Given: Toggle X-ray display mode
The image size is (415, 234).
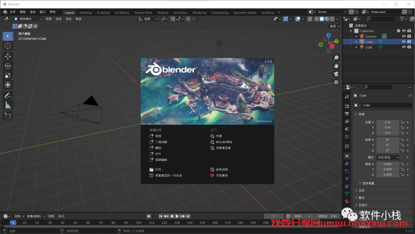Looking at the screenshot, I should click(310, 19).
